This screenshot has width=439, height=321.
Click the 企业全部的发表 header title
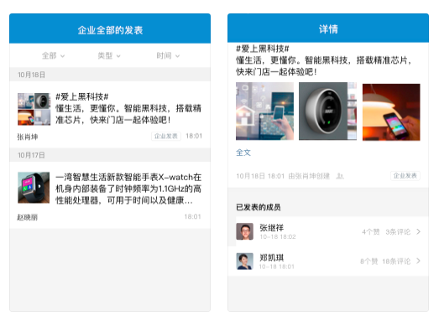(x=110, y=30)
